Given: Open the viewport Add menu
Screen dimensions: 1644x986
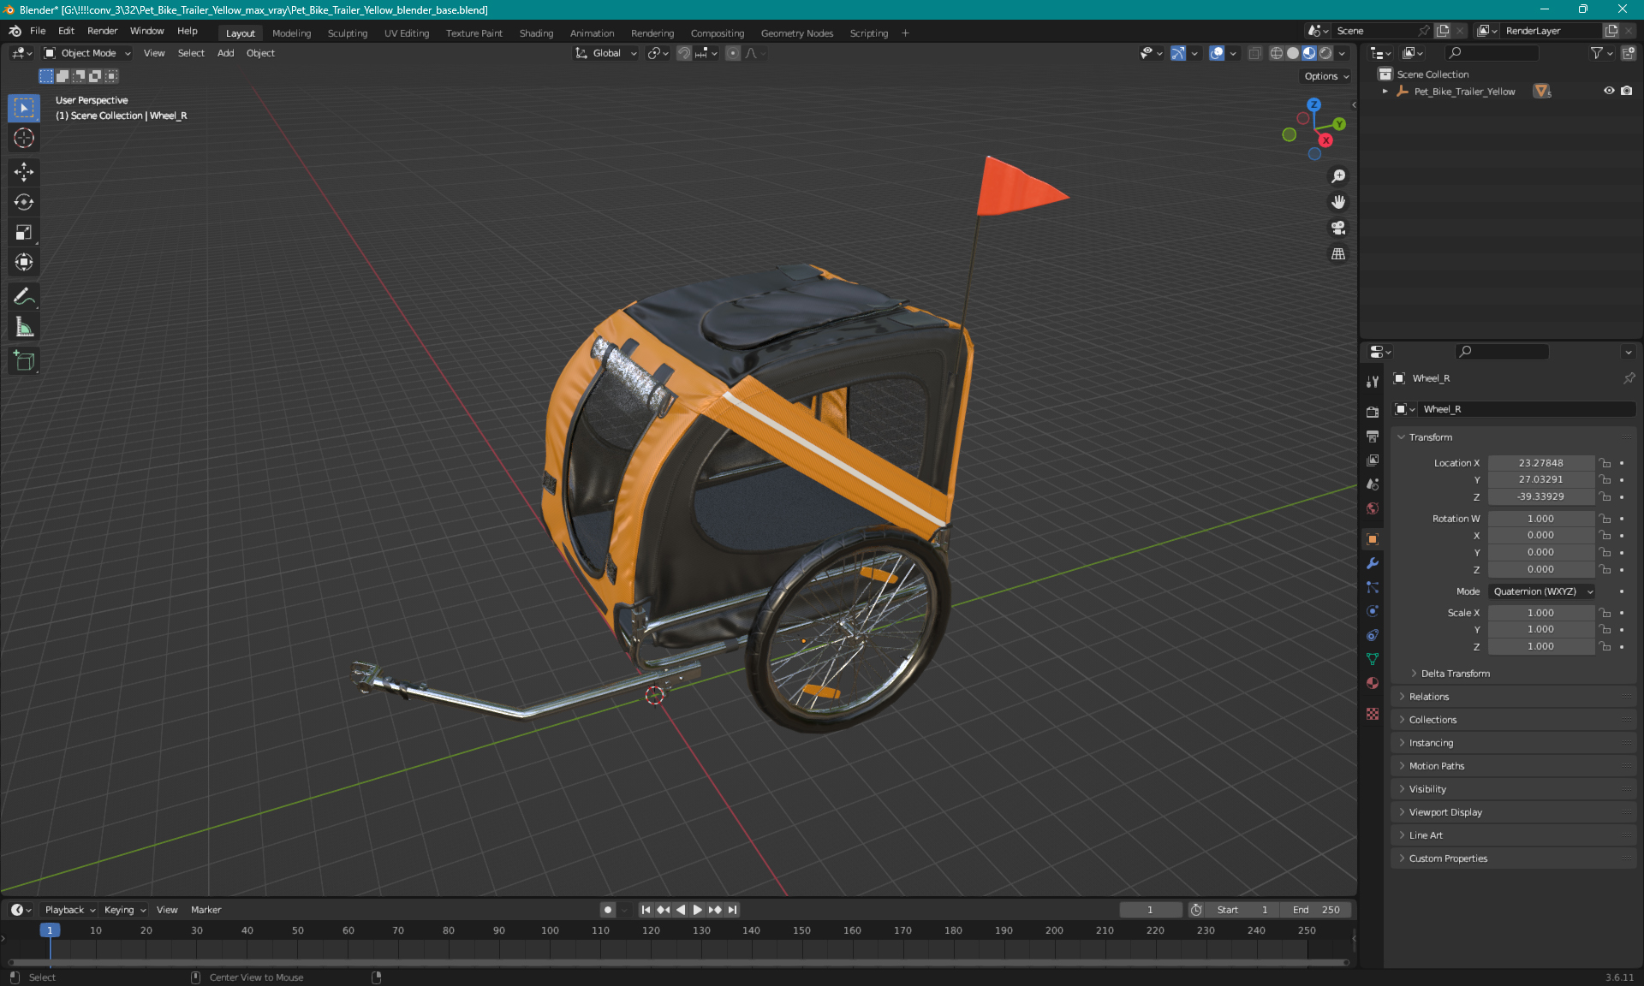Looking at the screenshot, I should [x=225, y=53].
